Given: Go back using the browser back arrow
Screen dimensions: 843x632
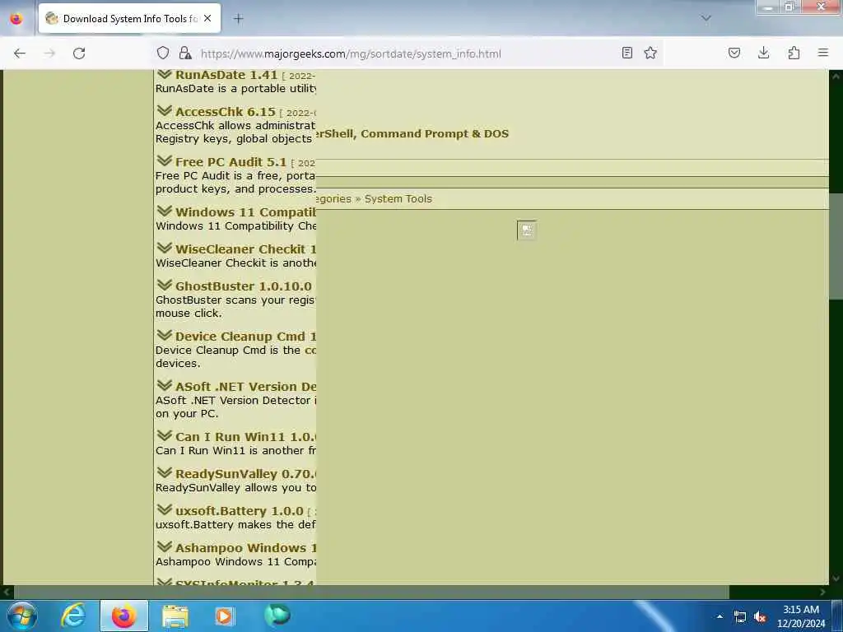Looking at the screenshot, I should tap(20, 53).
